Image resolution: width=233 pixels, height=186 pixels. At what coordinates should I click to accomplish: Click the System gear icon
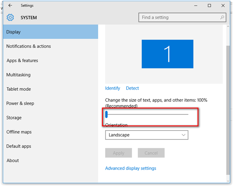tap(10, 17)
